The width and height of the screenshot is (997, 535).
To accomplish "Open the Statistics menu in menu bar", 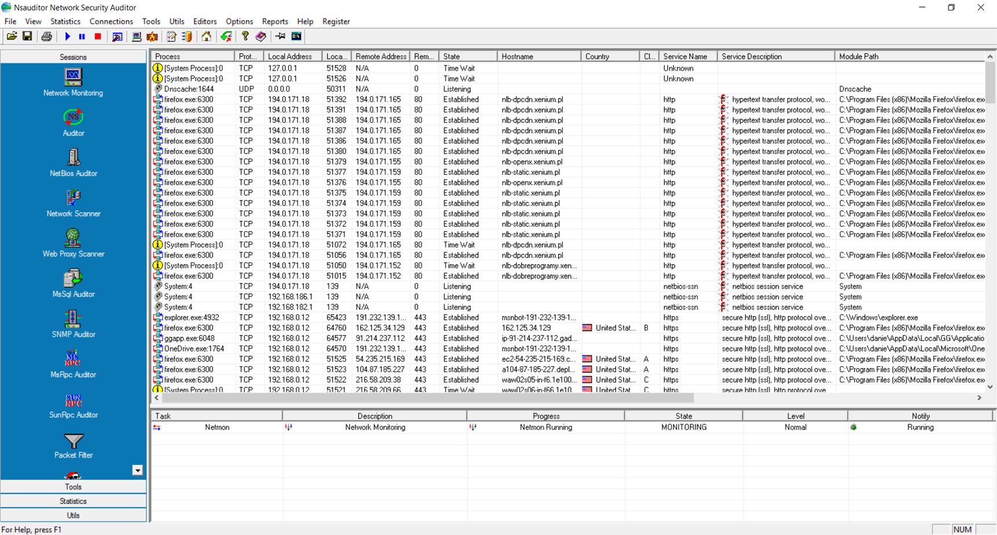I will coord(66,21).
